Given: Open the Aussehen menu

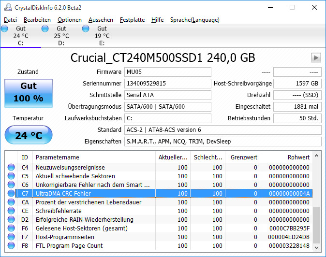Looking at the screenshot, I should click(101, 20).
